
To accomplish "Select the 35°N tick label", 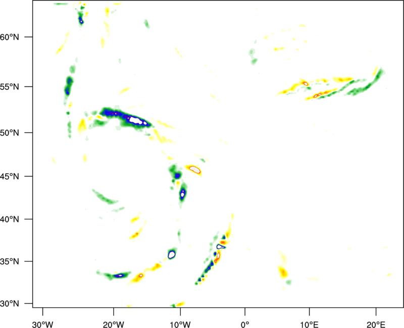I will coord(10,261).
